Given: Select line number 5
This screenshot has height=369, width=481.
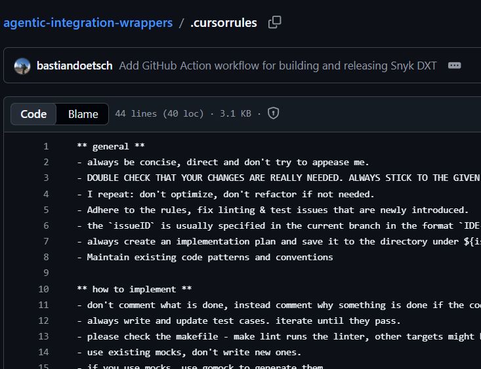Looking at the screenshot, I should coord(46,210).
